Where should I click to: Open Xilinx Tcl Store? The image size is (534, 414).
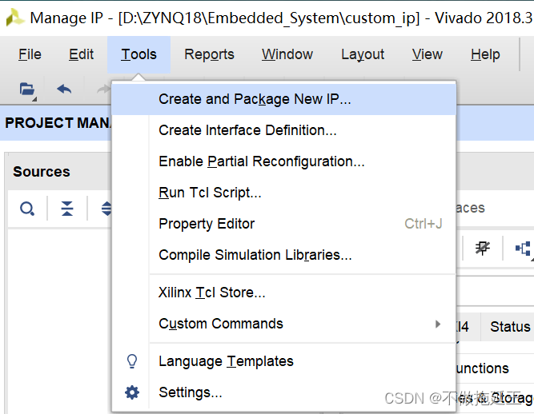tap(283, 293)
